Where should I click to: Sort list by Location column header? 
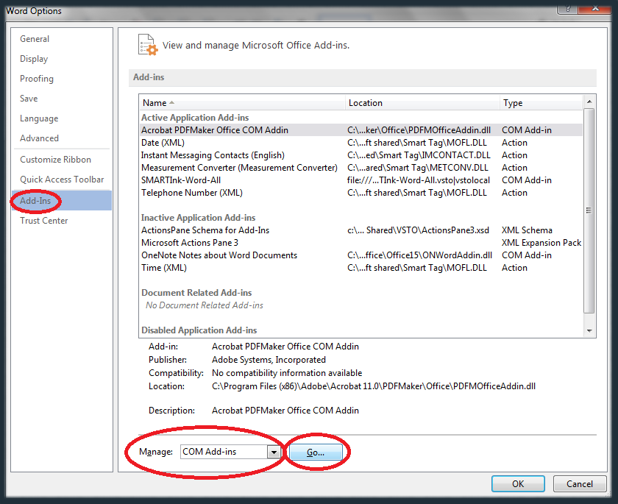click(366, 103)
